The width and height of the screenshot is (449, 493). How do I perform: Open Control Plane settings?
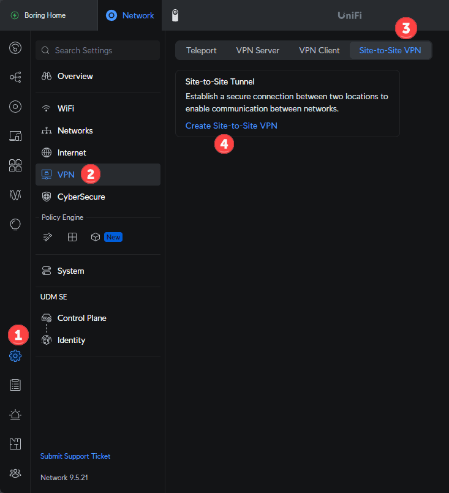click(98, 318)
